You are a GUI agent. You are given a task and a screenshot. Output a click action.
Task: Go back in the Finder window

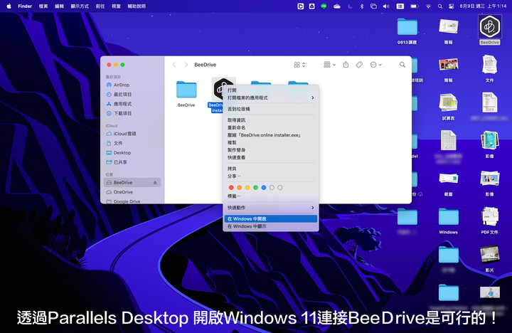click(x=174, y=65)
